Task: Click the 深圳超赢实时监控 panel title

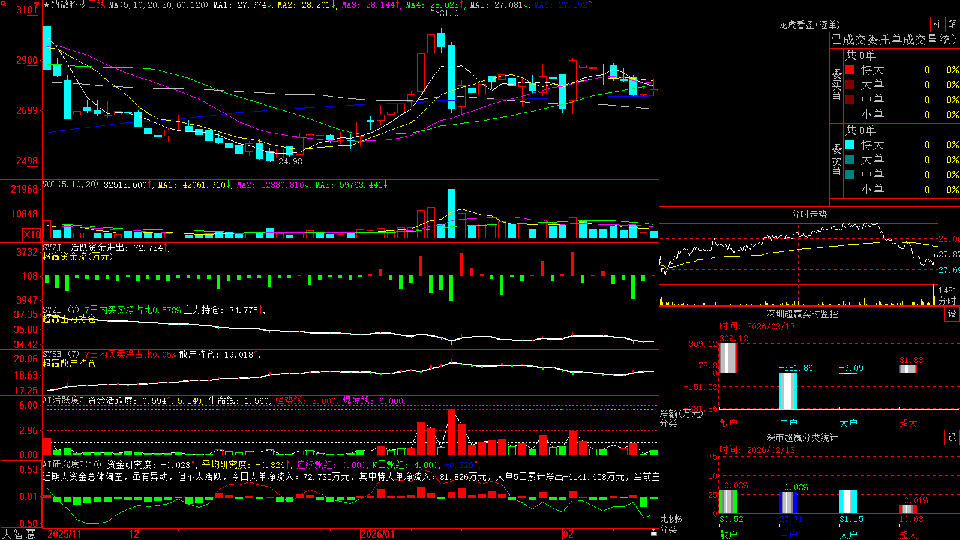Action: click(x=802, y=314)
